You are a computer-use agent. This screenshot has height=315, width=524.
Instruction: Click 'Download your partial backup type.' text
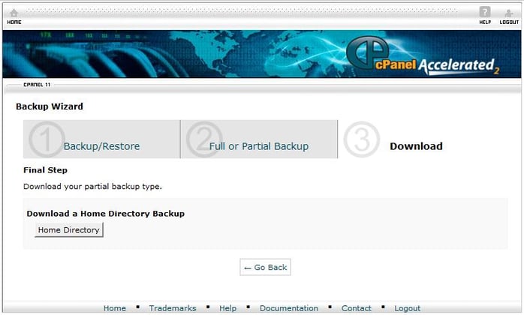92,187
